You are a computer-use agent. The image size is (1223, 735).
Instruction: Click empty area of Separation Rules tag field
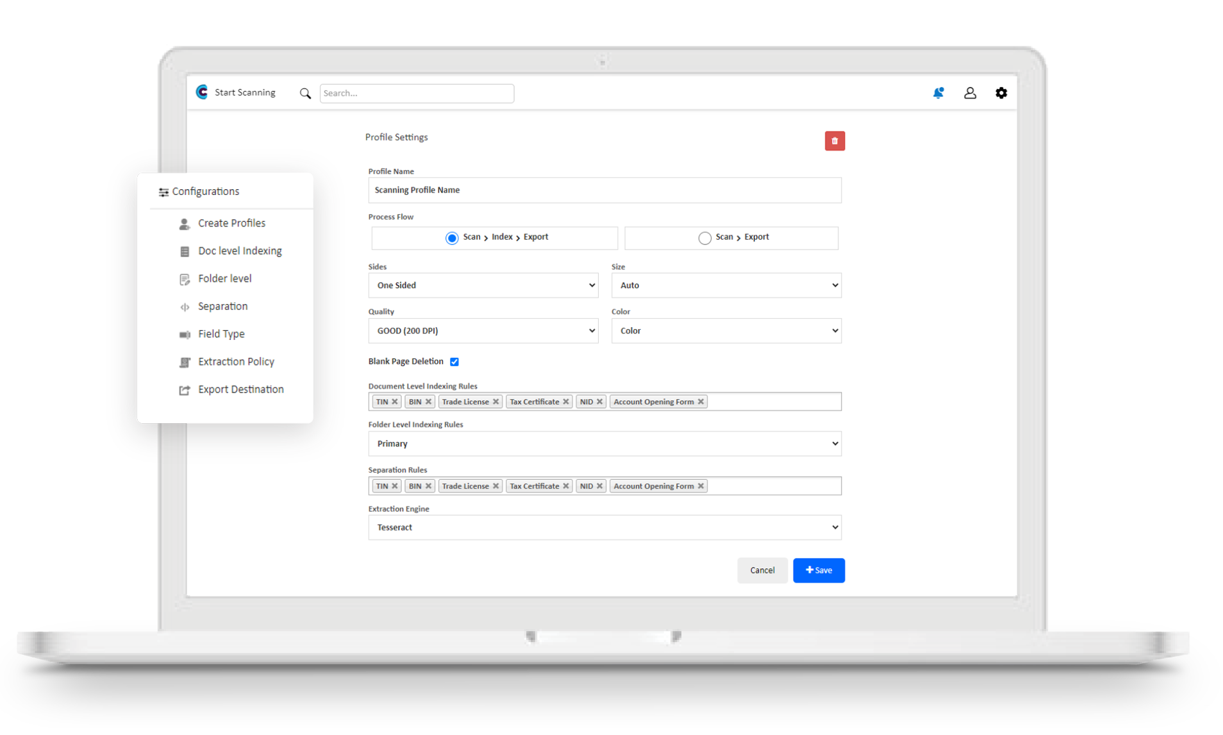click(x=774, y=486)
